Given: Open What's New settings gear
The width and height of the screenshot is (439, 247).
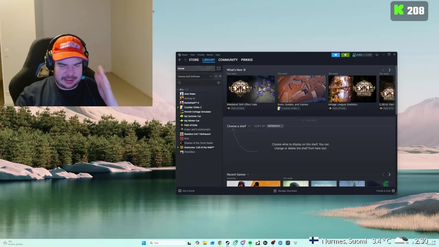Looking at the screenshot, I should point(245,70).
